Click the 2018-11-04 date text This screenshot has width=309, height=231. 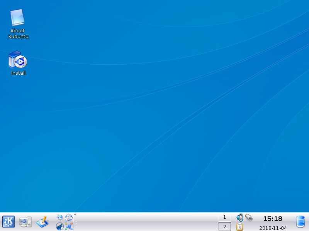pos(273,228)
